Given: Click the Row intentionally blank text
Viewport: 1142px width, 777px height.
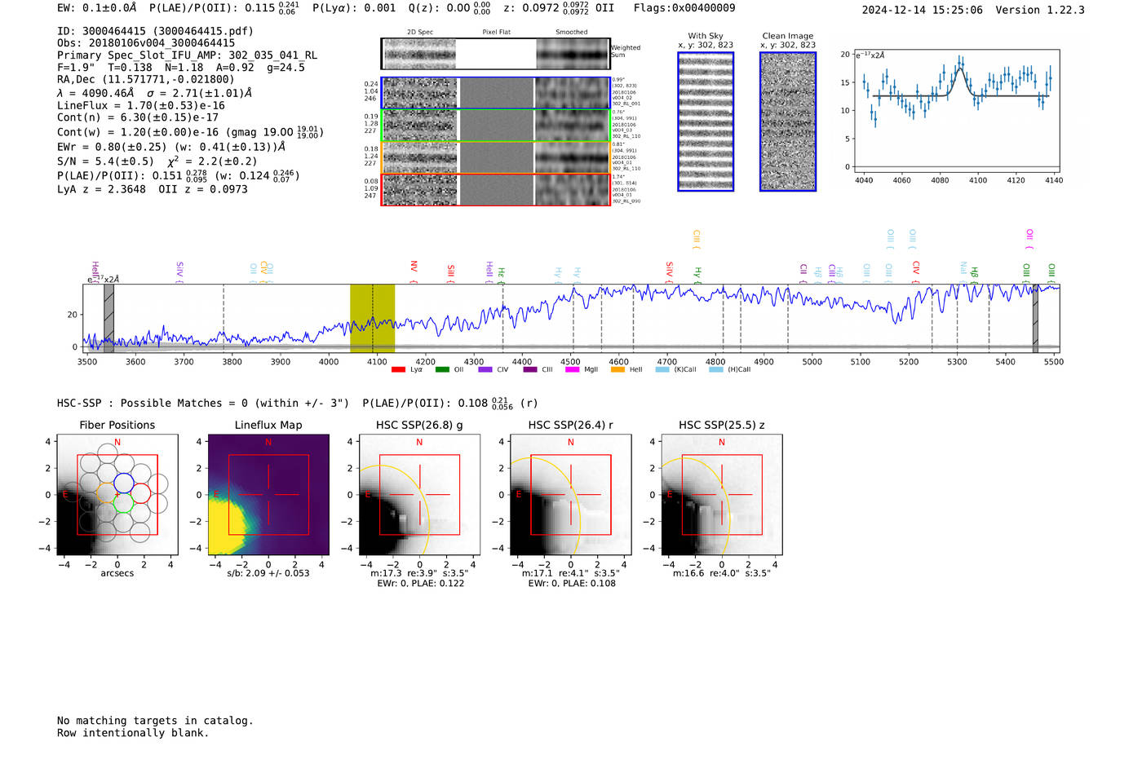Looking at the screenshot, I should click(x=133, y=733).
